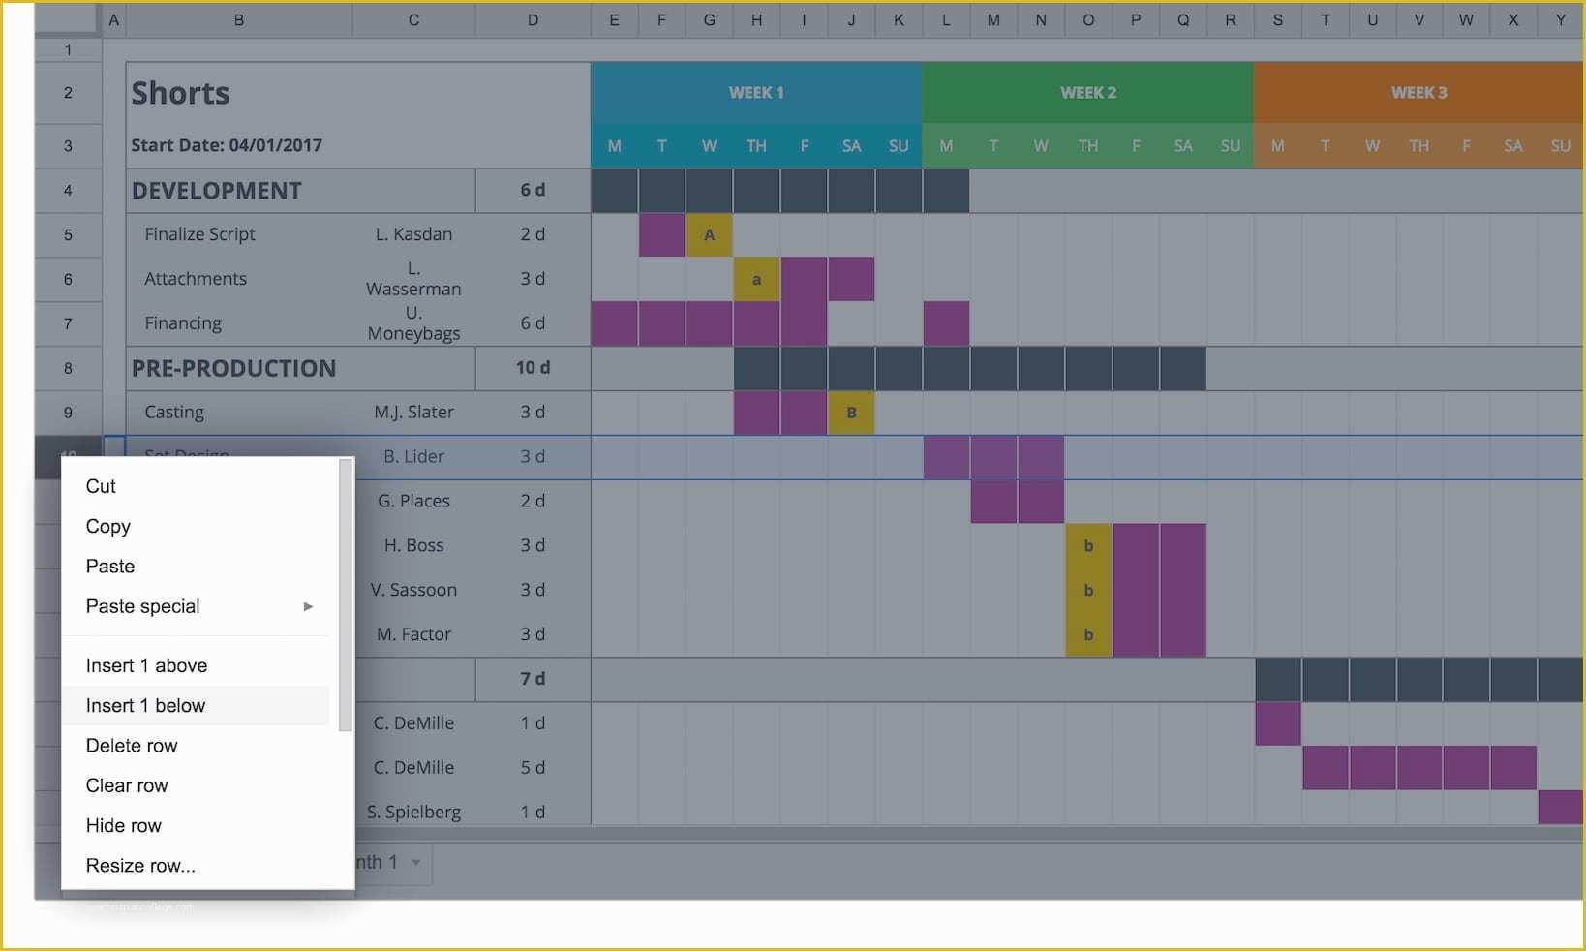Click the yellow lowercase a cell
This screenshot has height=951, width=1586.
[x=756, y=280]
